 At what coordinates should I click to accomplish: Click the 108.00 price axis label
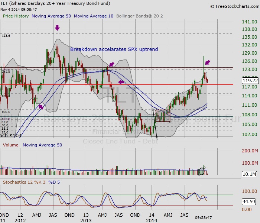click(x=250, y=114)
